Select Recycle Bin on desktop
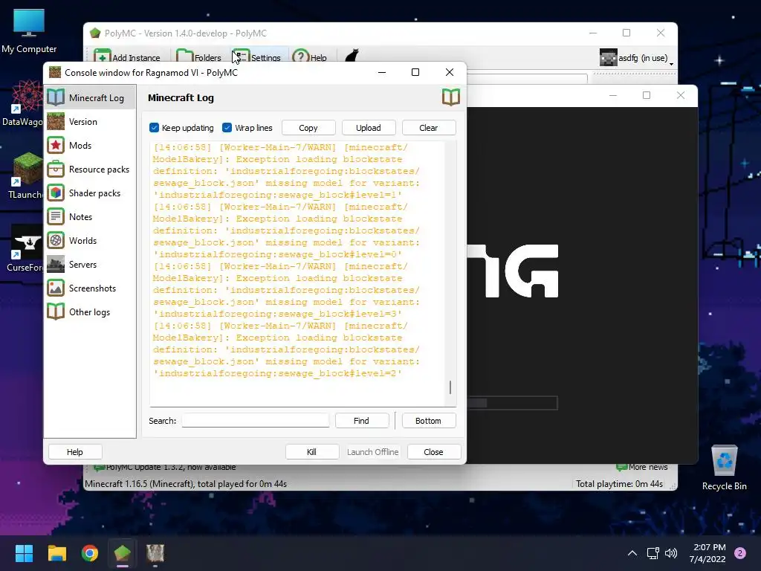 click(724, 468)
